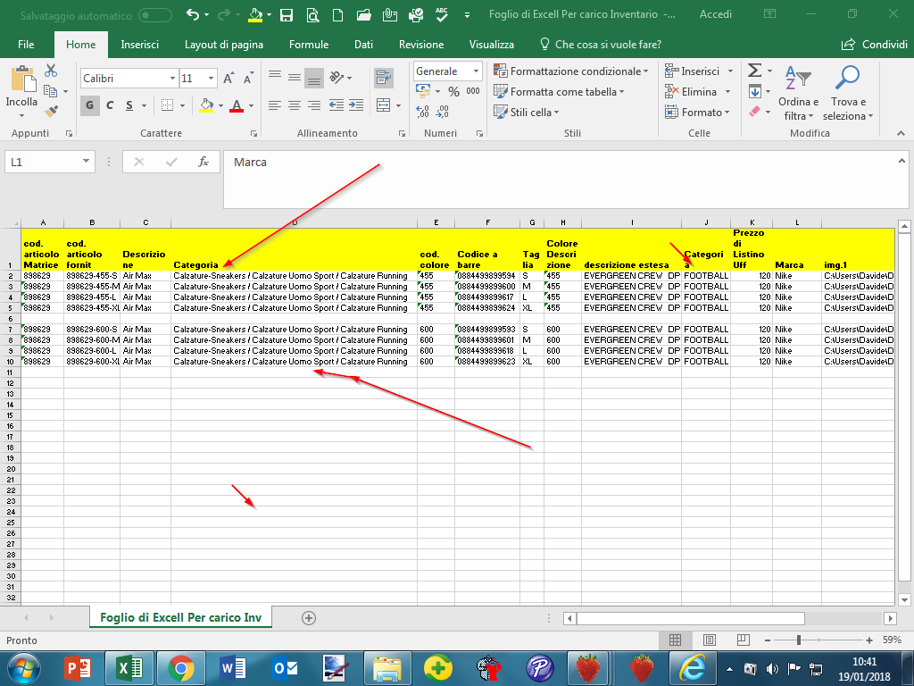914x686 pixels.
Task: Click the Cut scissors icon
Action: click(x=51, y=71)
